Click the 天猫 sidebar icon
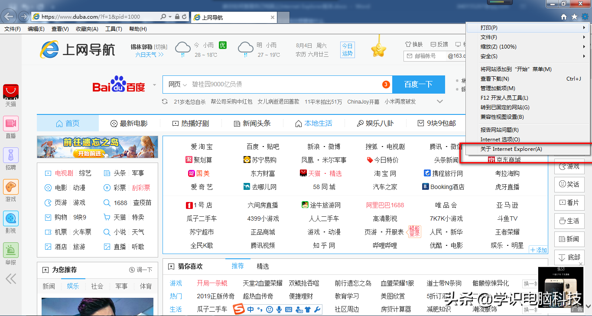Viewport: 592px width, 316px height. tap(11, 92)
